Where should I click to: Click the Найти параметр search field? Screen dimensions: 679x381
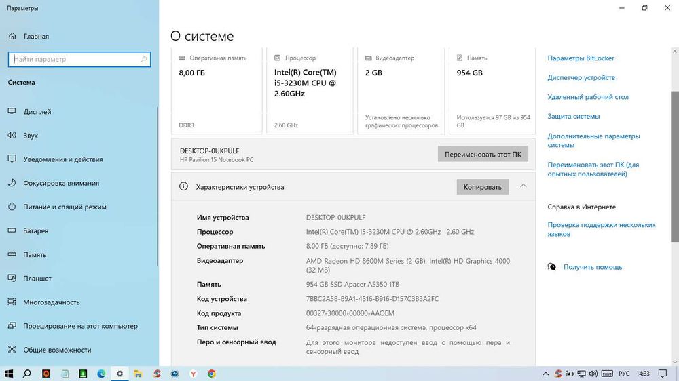[x=79, y=59]
